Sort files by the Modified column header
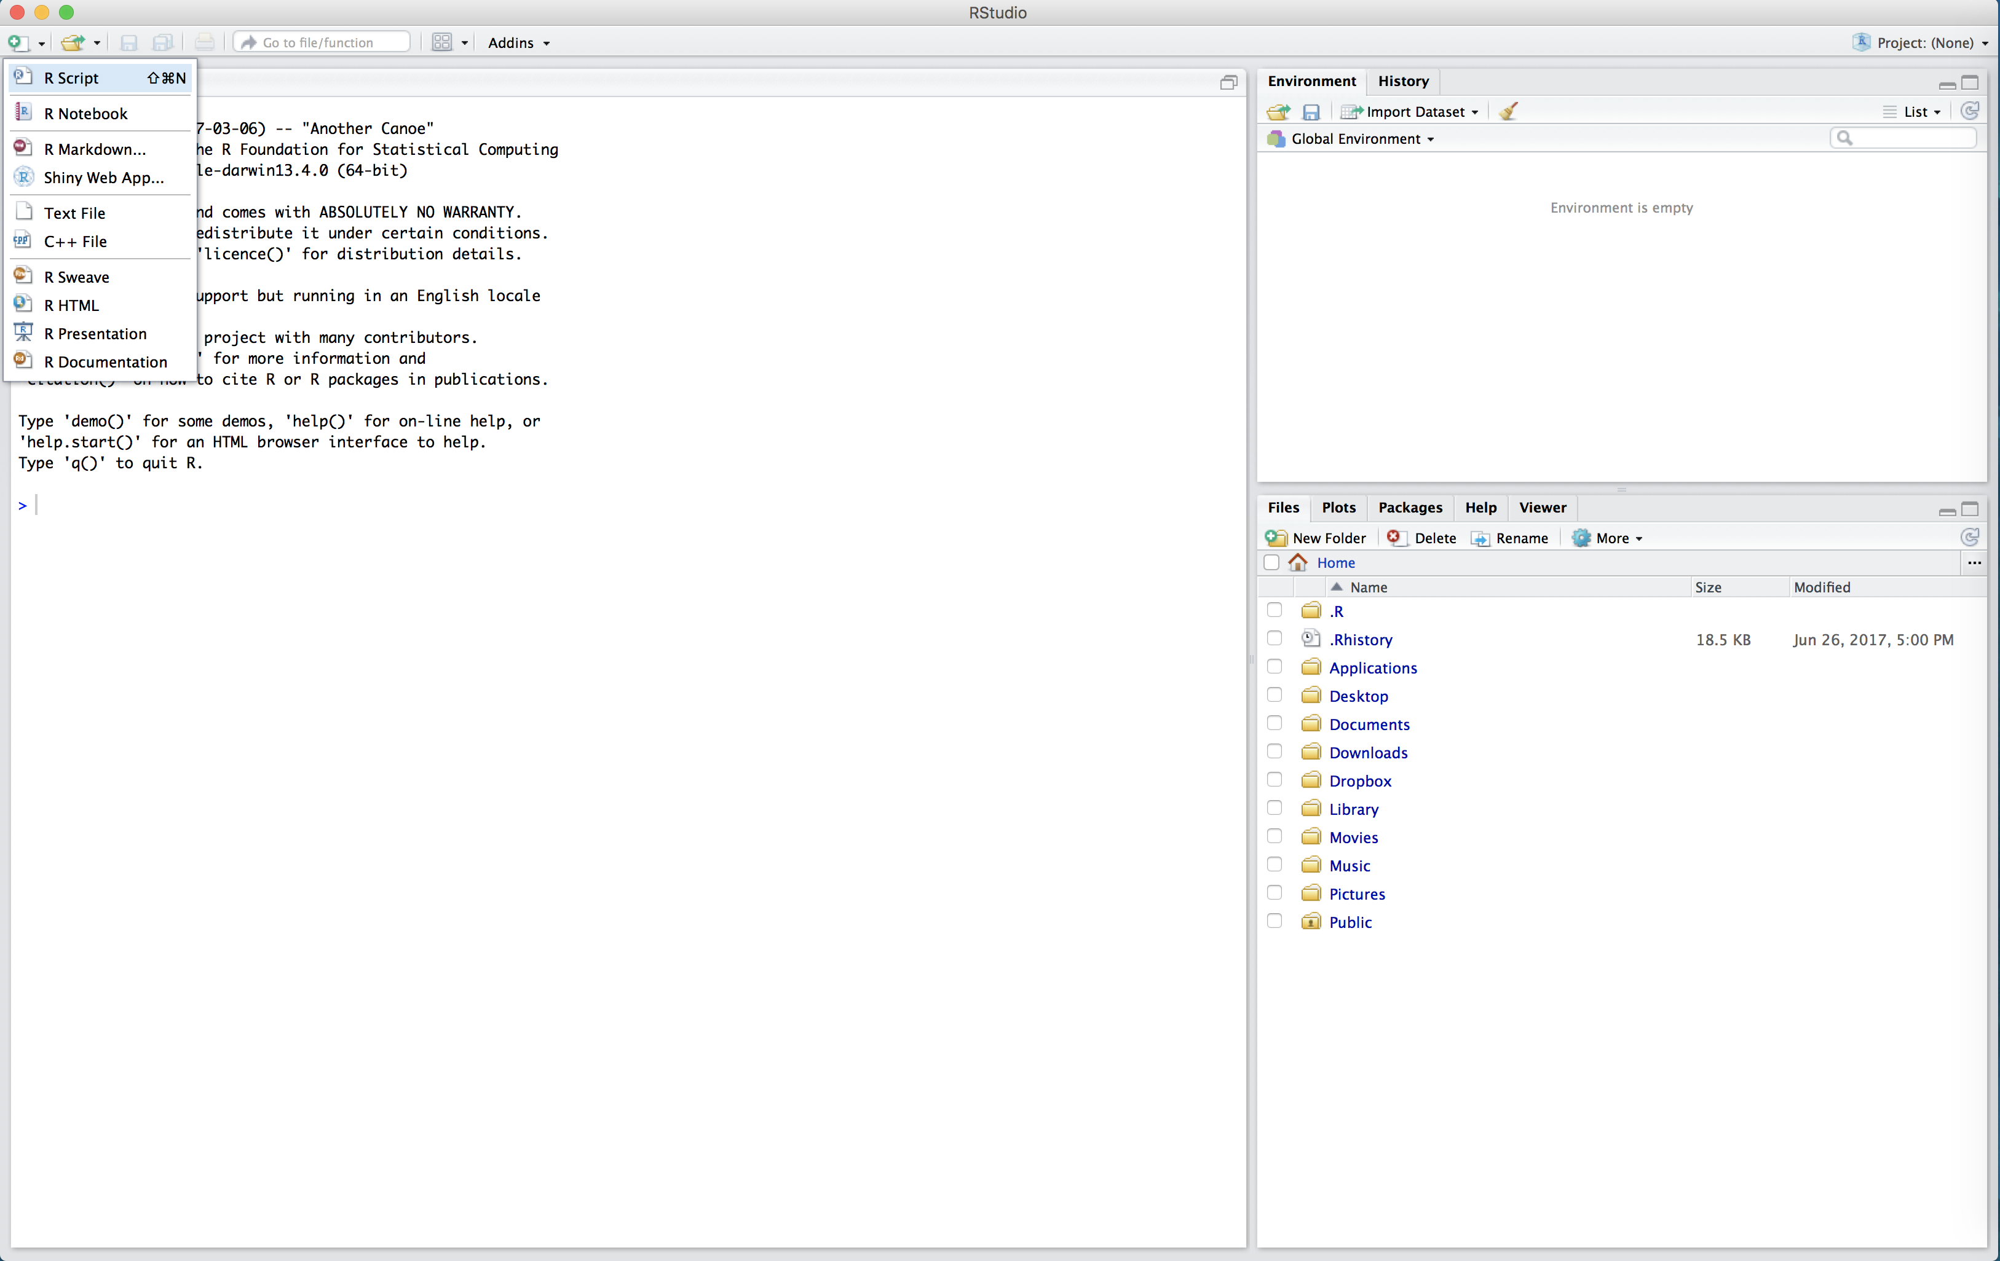 point(1822,587)
